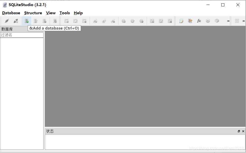Click inside the status message area

point(145,142)
